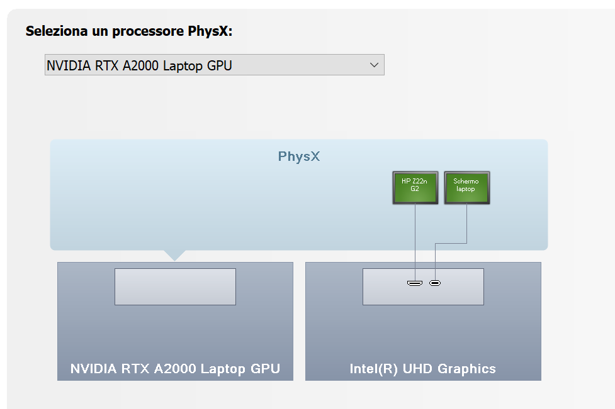615x409 pixels.
Task: Select the HP Z22n G2 monitor icon
Action: (x=415, y=187)
